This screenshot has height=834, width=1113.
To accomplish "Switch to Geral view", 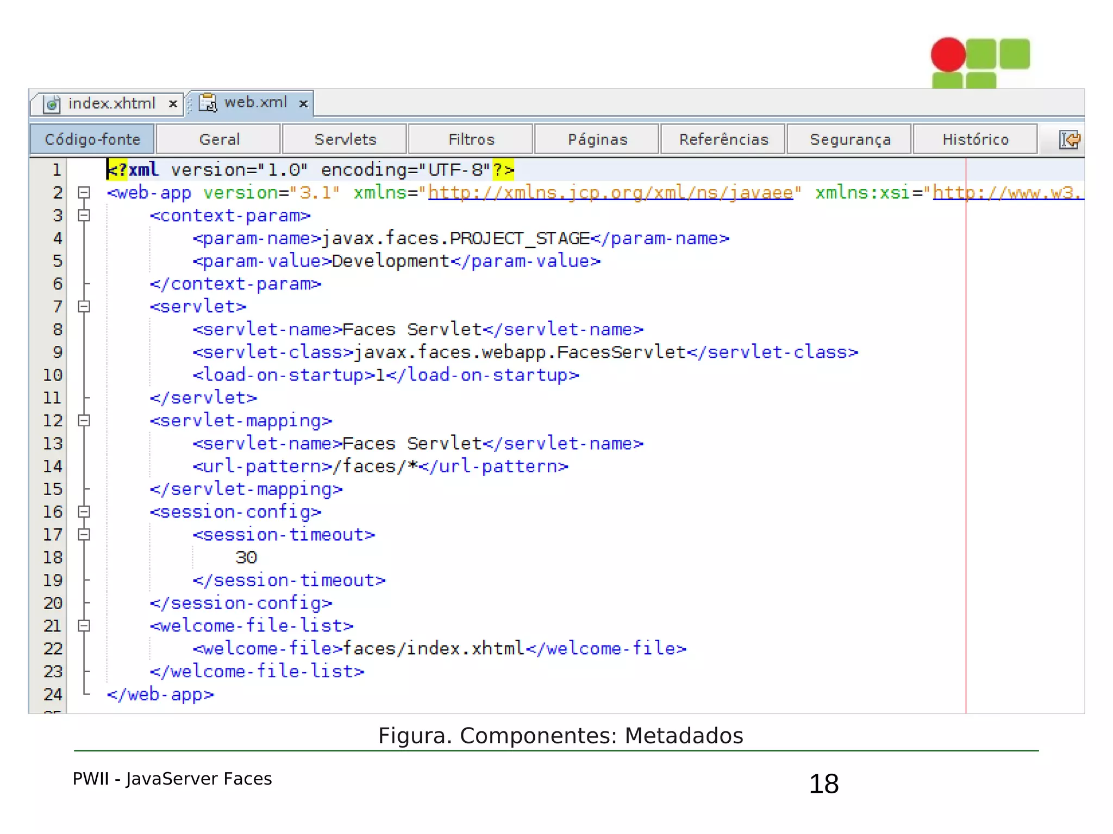I will (x=219, y=140).
